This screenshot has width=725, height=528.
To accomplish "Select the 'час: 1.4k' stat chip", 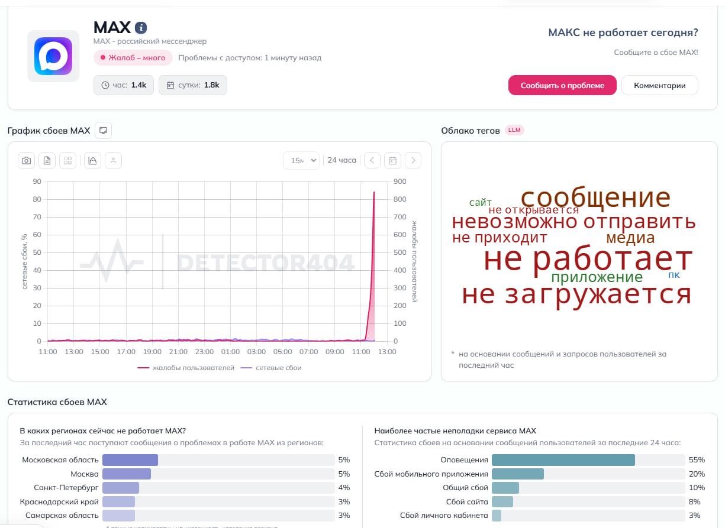I will (123, 85).
